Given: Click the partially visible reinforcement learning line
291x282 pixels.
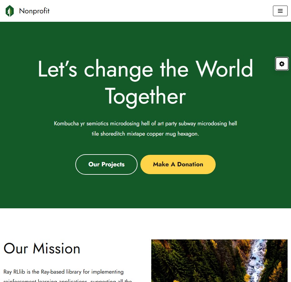Looking at the screenshot, I should coord(68,280).
